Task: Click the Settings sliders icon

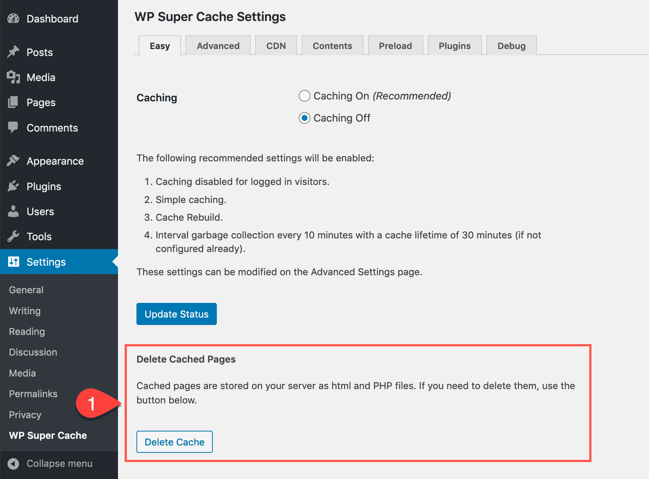Action: [13, 262]
